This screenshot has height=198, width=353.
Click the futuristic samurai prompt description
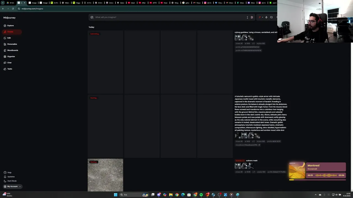261,113
